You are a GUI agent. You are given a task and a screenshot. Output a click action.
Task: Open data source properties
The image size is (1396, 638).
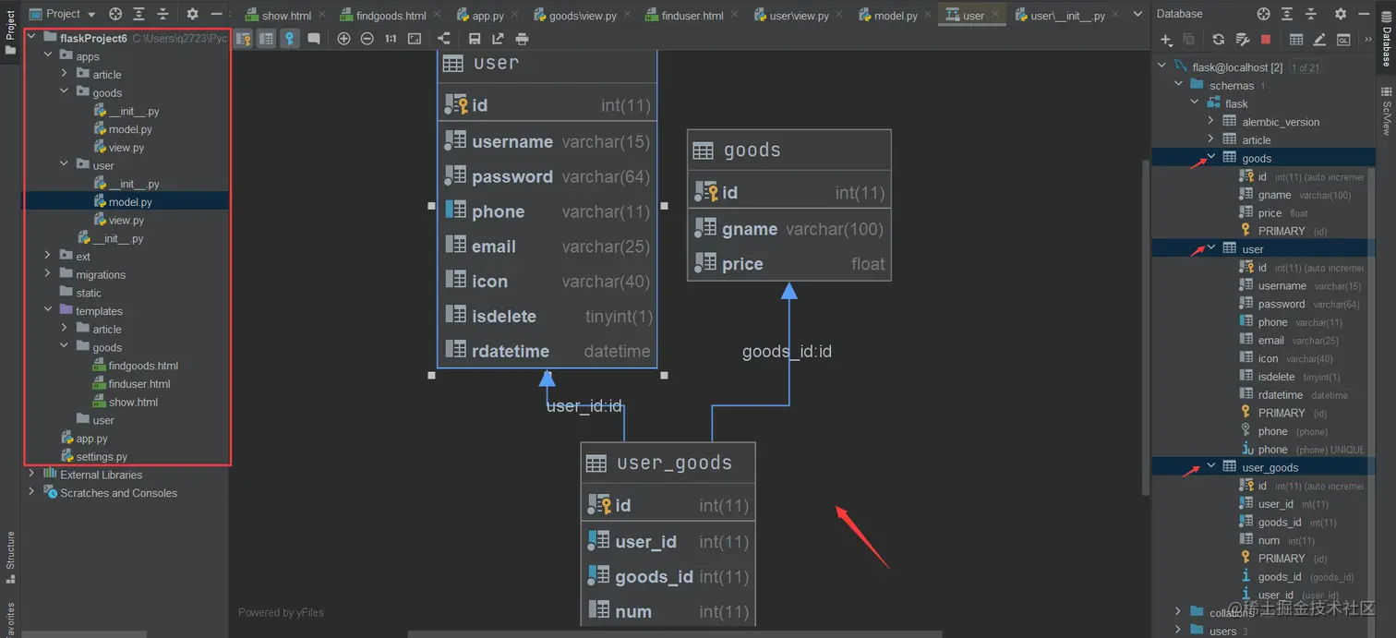(x=1242, y=40)
